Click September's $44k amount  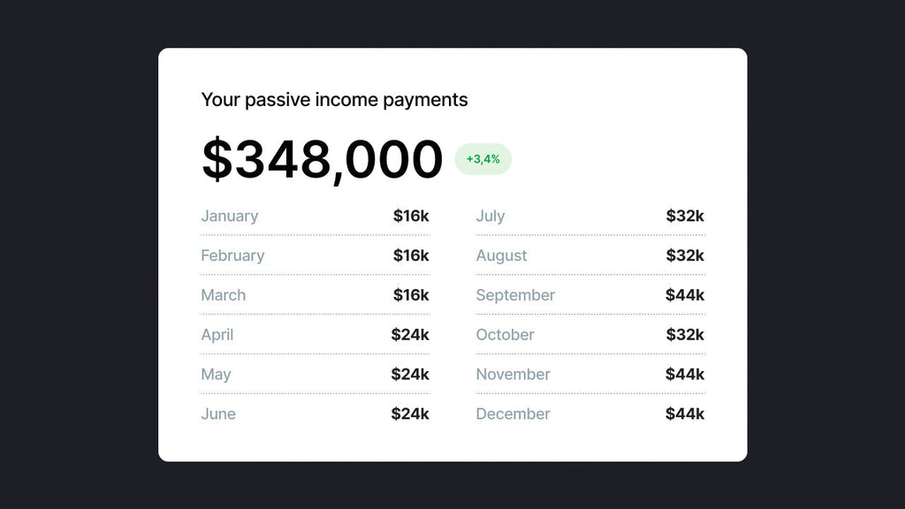685,295
